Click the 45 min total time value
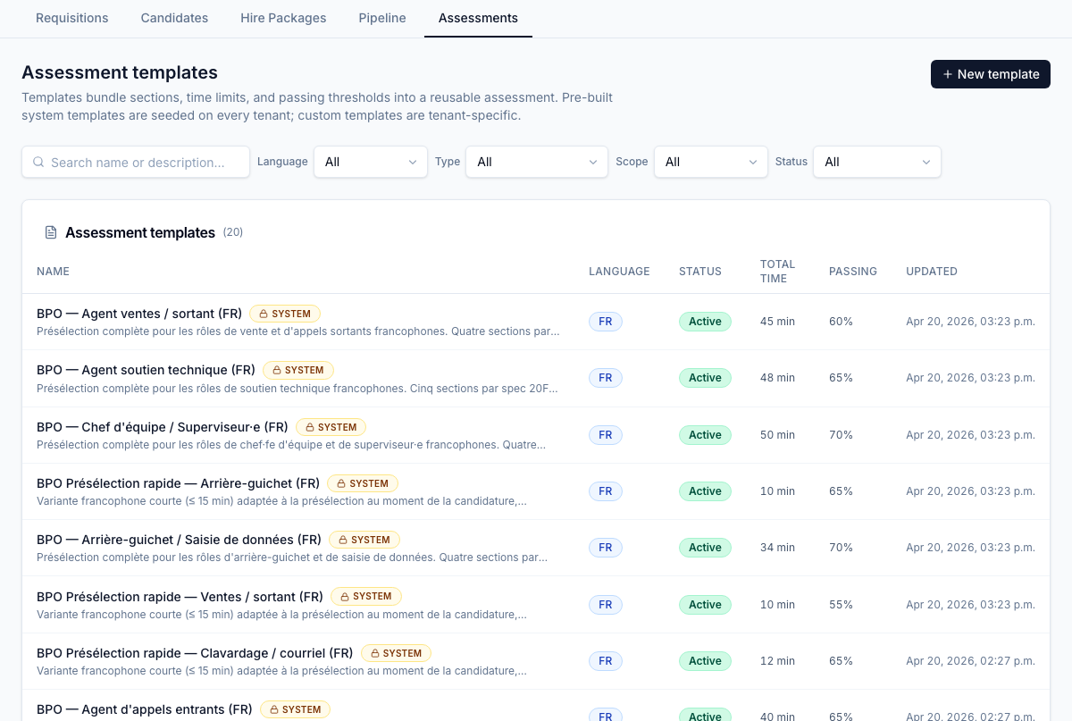The width and height of the screenshot is (1072, 721). coord(777,322)
